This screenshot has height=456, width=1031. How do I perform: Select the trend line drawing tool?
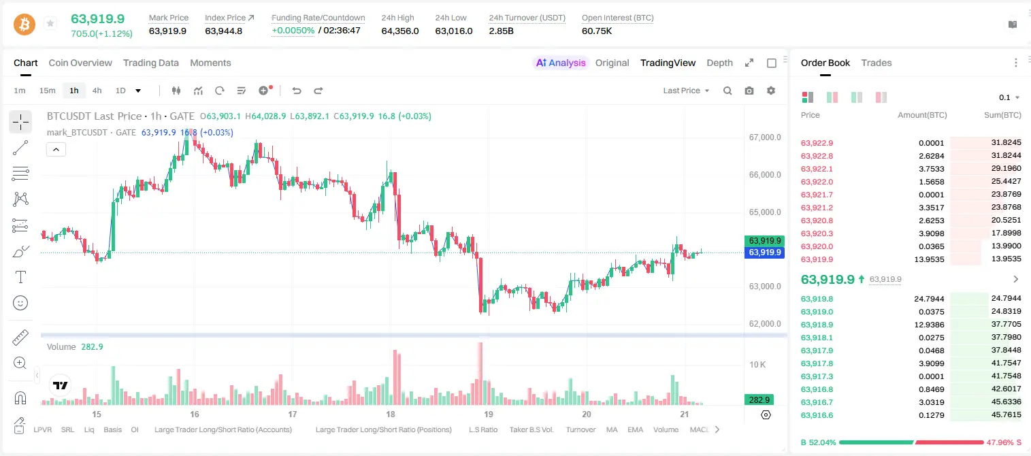coord(20,147)
